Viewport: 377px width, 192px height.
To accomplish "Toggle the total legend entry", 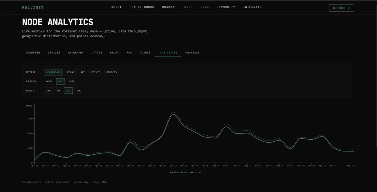I will 196,172.
